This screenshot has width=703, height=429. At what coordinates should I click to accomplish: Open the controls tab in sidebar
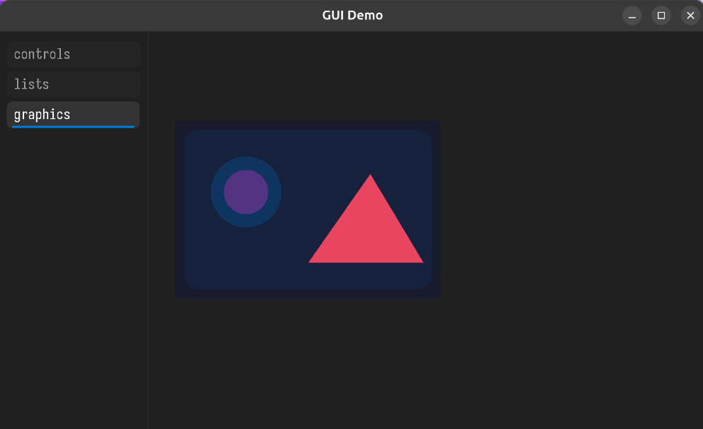pyautogui.click(x=73, y=55)
